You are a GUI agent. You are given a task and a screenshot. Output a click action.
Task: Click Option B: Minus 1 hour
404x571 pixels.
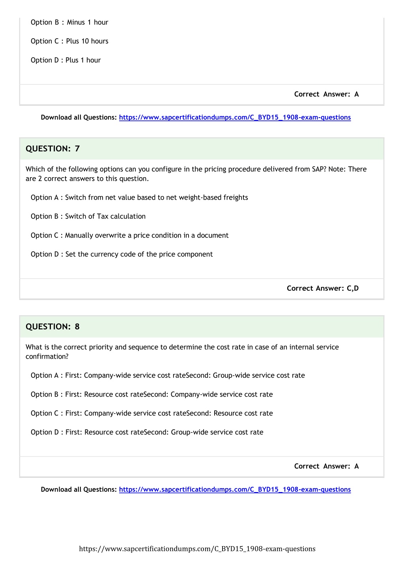[69, 22]
